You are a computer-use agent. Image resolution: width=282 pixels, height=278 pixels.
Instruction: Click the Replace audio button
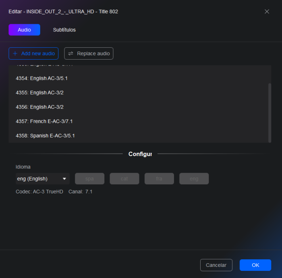click(x=89, y=53)
